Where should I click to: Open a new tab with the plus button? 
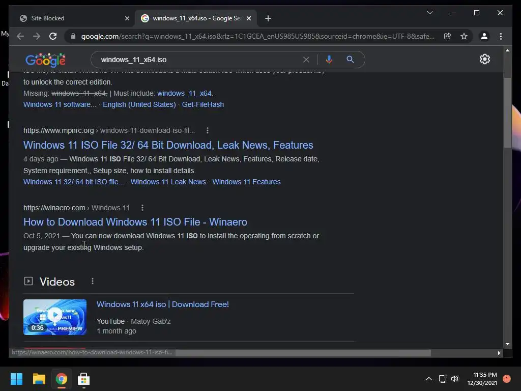268,18
